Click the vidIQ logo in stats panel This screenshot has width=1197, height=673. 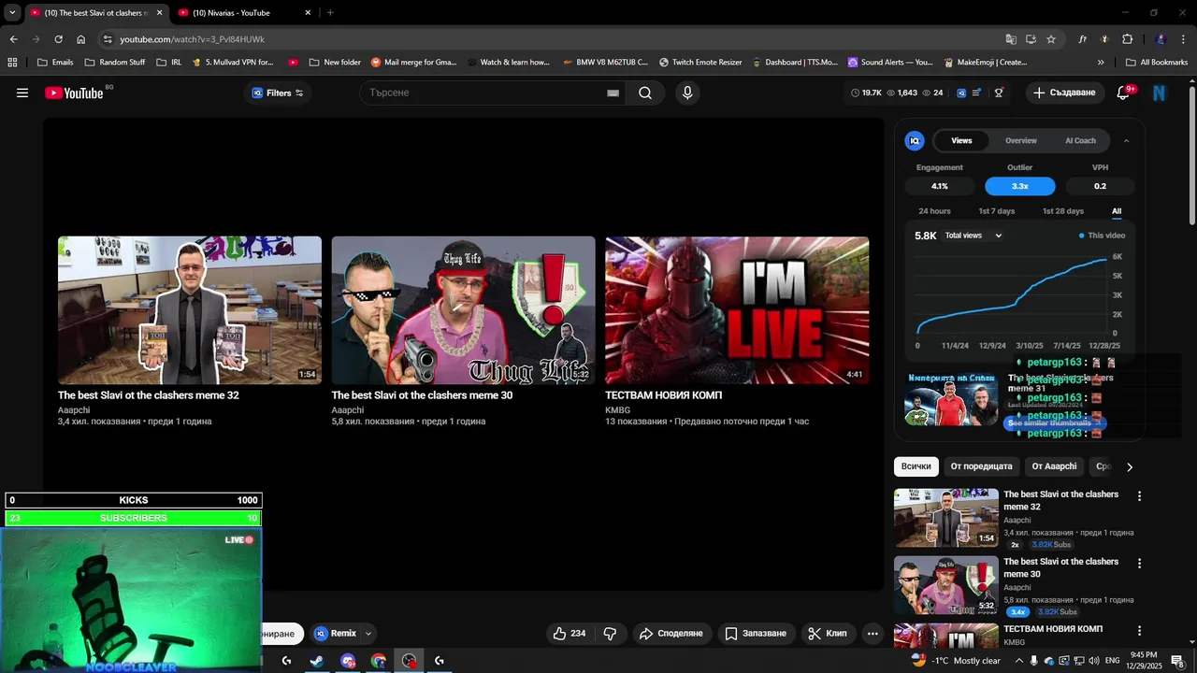[x=915, y=140]
